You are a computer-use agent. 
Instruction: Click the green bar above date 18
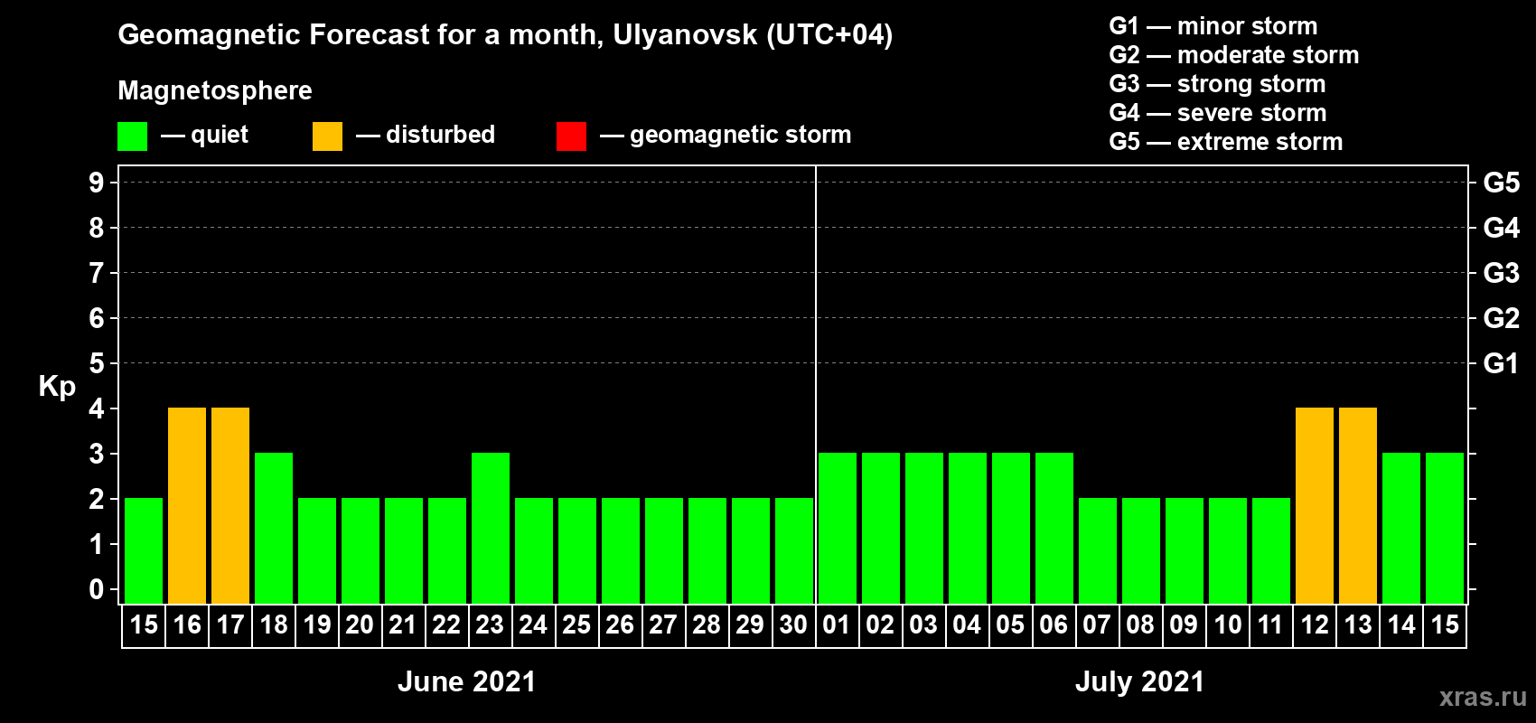274,528
